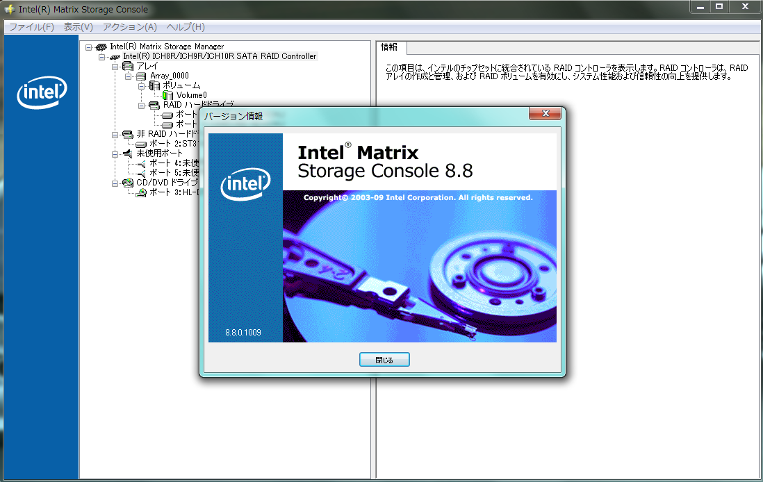Click the SATA RAID Controller chip icon
This screenshot has width=763, height=482.
[115, 57]
